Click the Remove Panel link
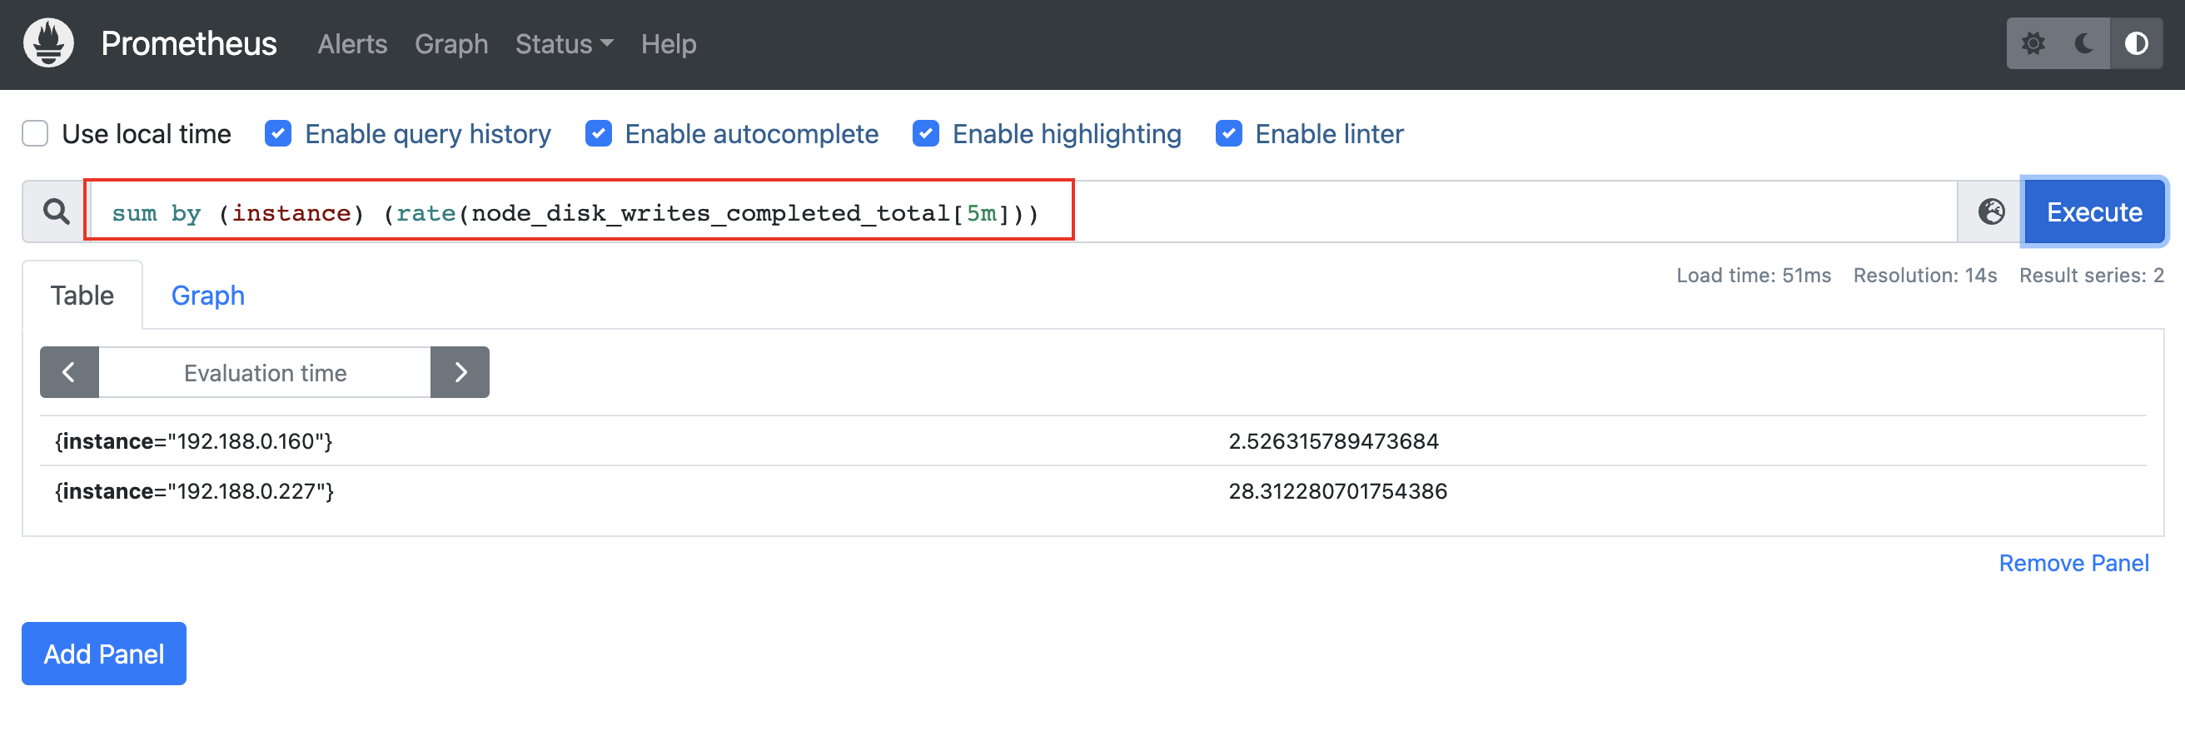Image resolution: width=2185 pixels, height=746 pixels. point(2073,563)
